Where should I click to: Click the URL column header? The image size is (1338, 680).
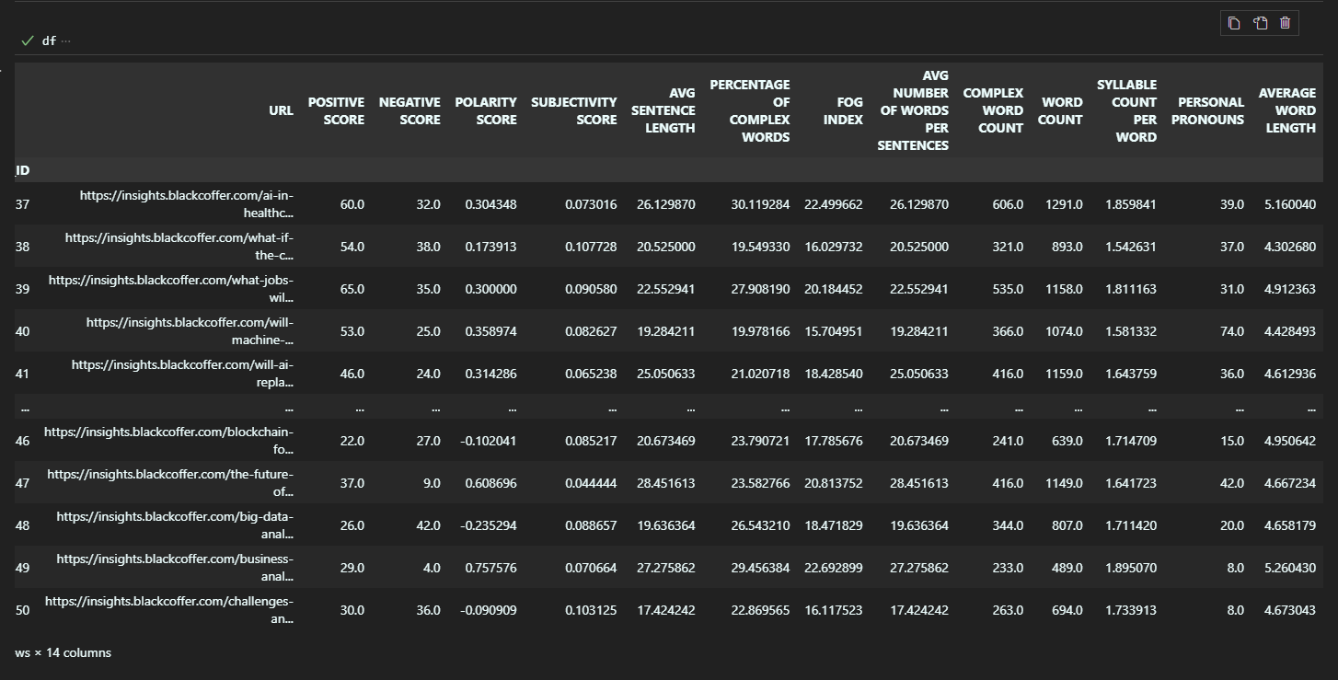(x=281, y=110)
